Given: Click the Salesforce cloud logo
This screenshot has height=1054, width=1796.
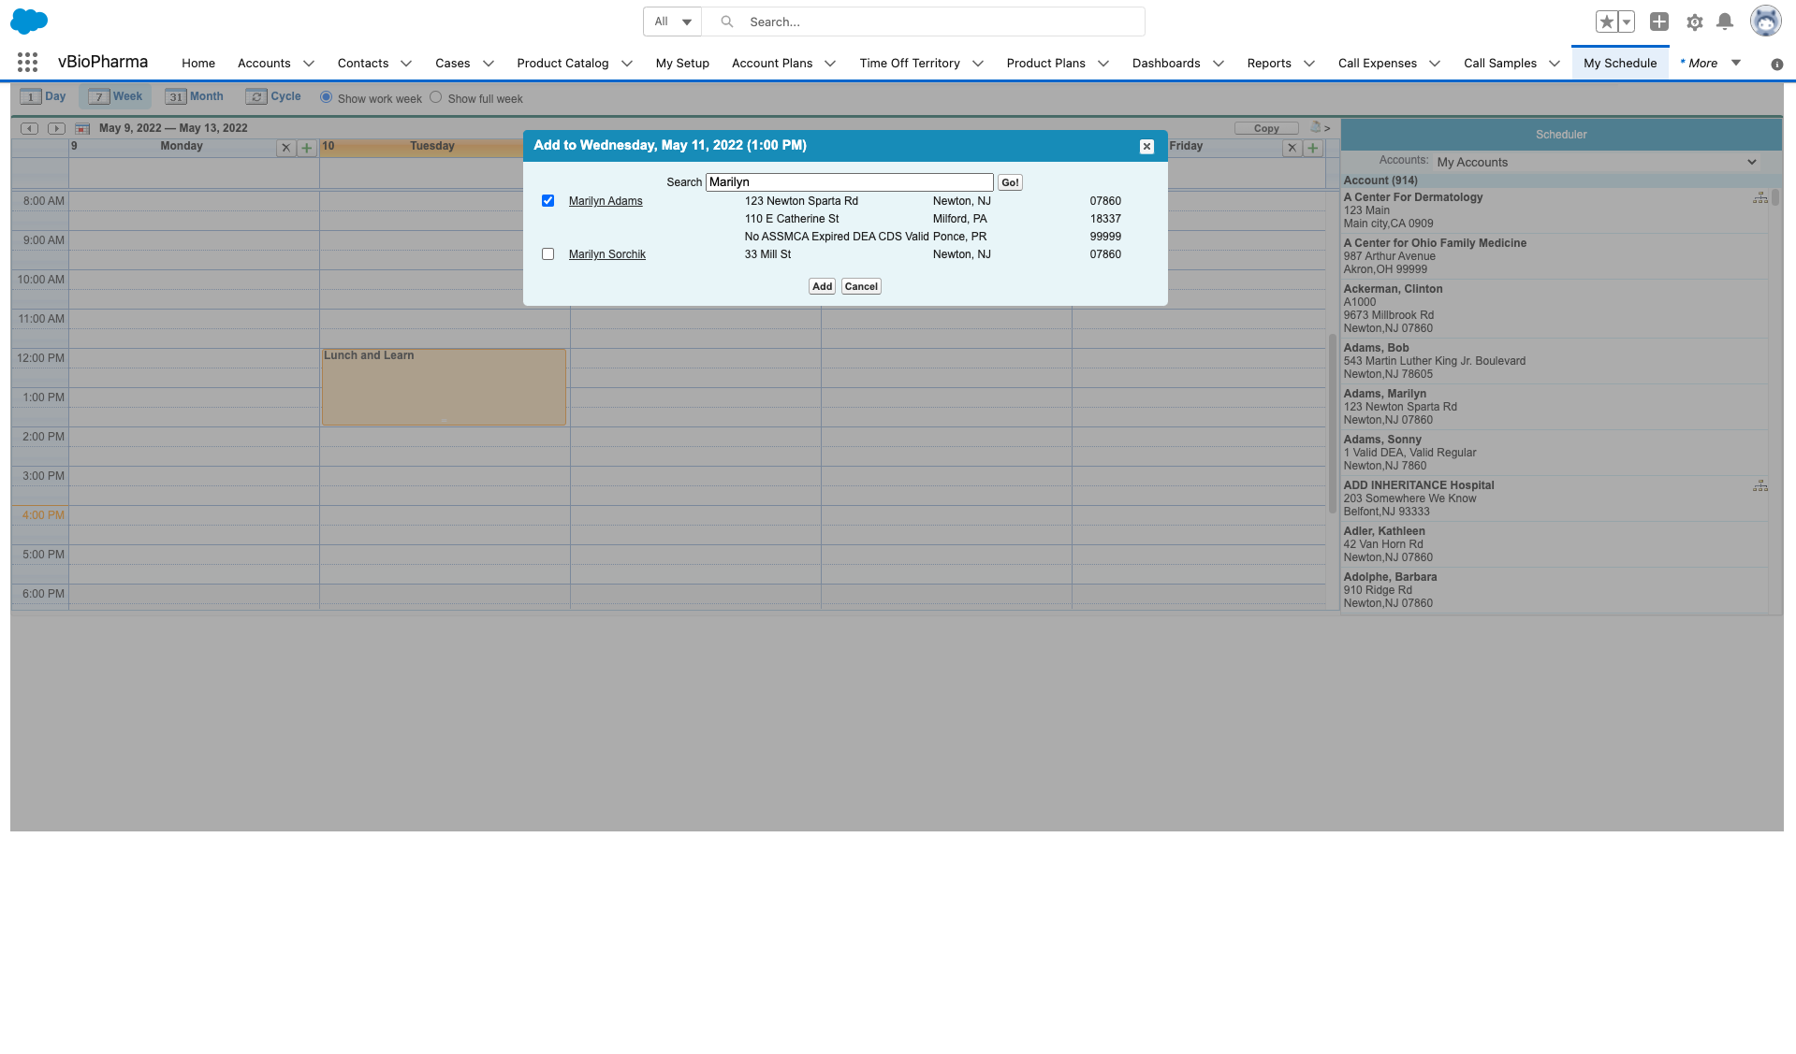Looking at the screenshot, I should tap(29, 21).
